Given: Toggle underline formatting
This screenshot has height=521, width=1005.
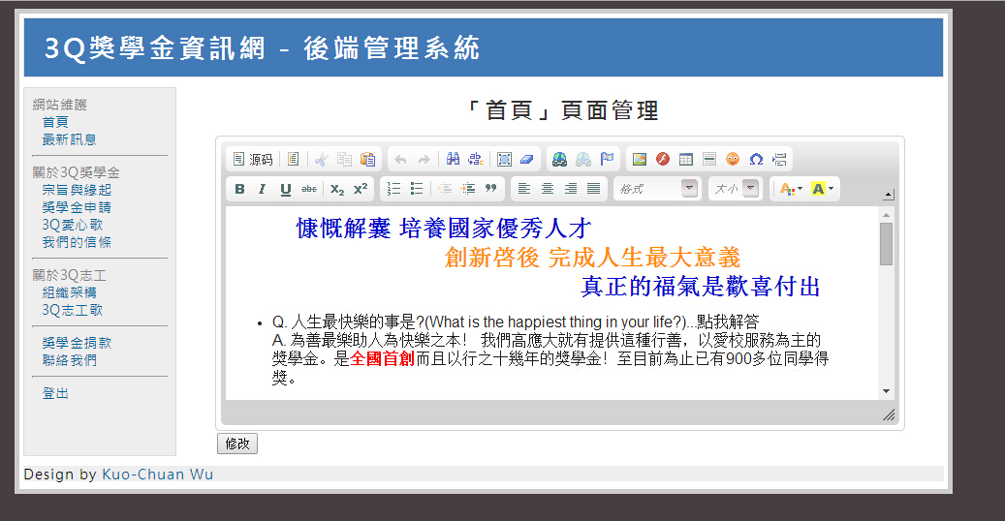Looking at the screenshot, I should [x=285, y=189].
